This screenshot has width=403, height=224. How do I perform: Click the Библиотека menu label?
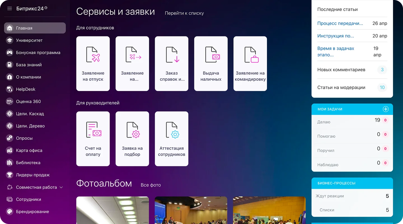coord(28,163)
